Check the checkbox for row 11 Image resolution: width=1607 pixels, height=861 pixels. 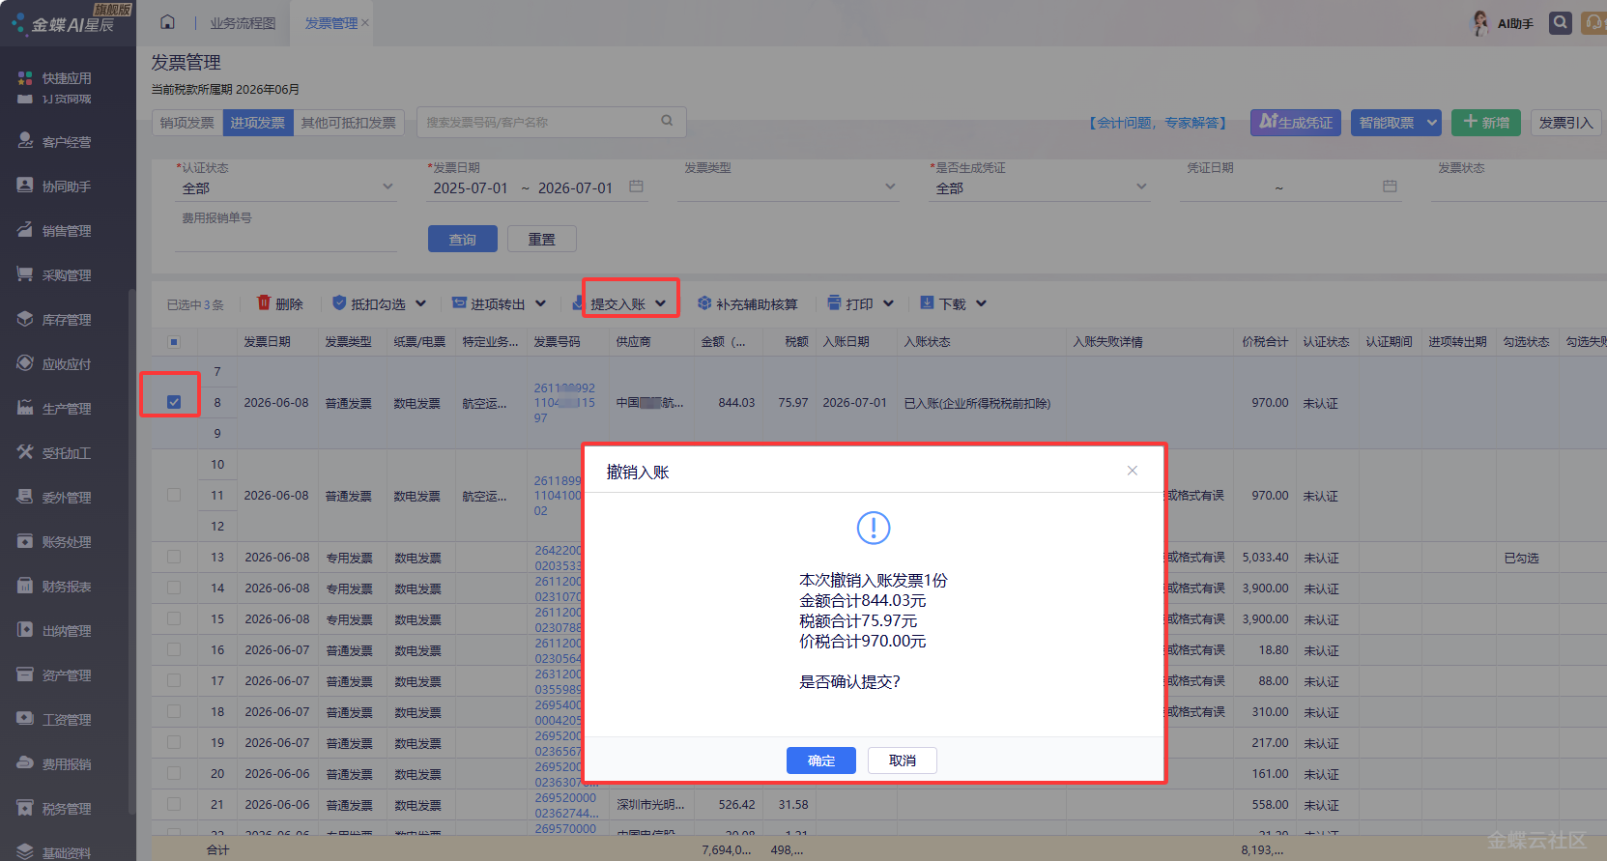click(174, 495)
